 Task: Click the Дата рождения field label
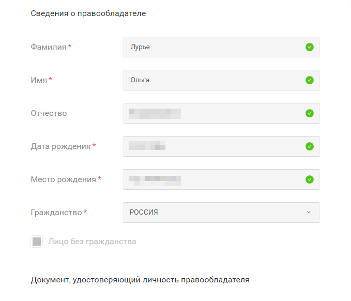pos(60,146)
